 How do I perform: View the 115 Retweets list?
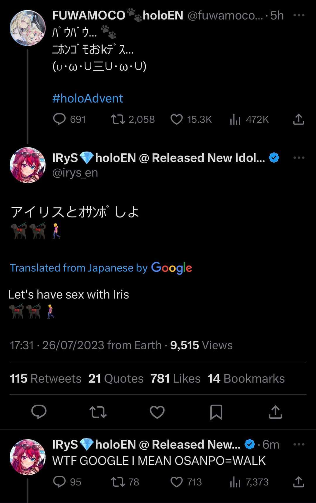point(45,378)
